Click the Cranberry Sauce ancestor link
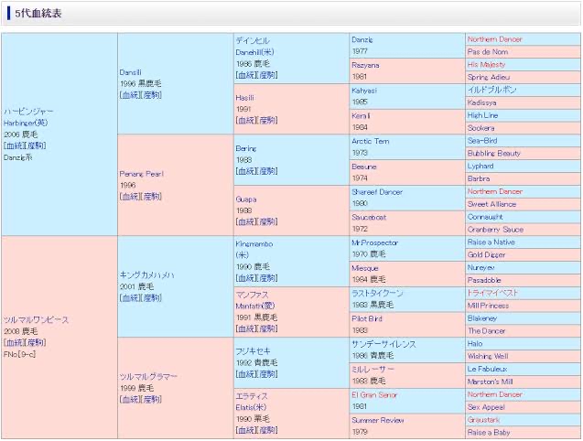 pyautogui.click(x=495, y=230)
